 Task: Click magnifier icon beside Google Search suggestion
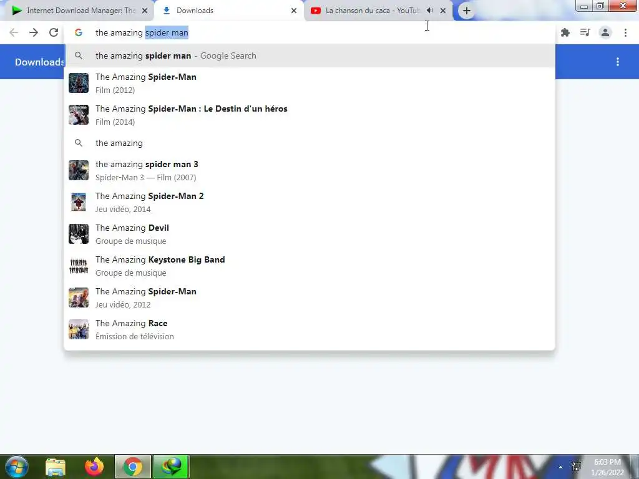(79, 56)
